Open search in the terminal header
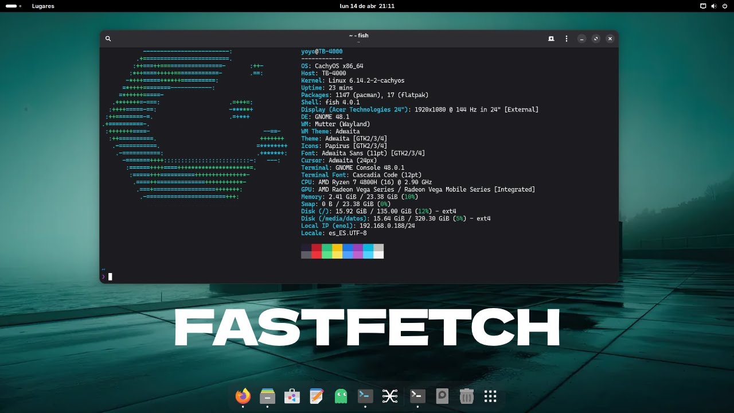The height and width of the screenshot is (413, 734). click(108, 38)
